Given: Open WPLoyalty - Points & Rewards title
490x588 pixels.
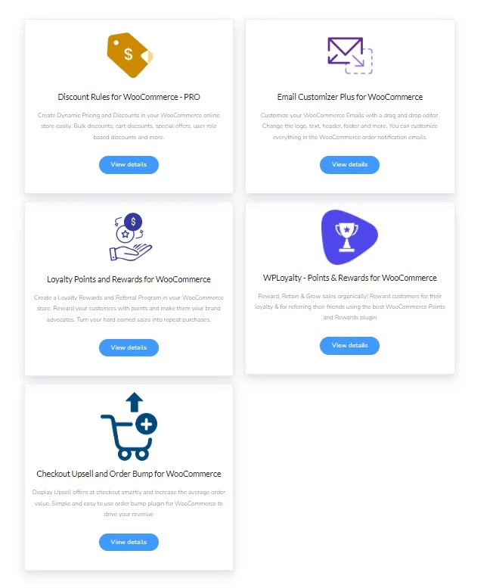Looking at the screenshot, I should point(350,278).
